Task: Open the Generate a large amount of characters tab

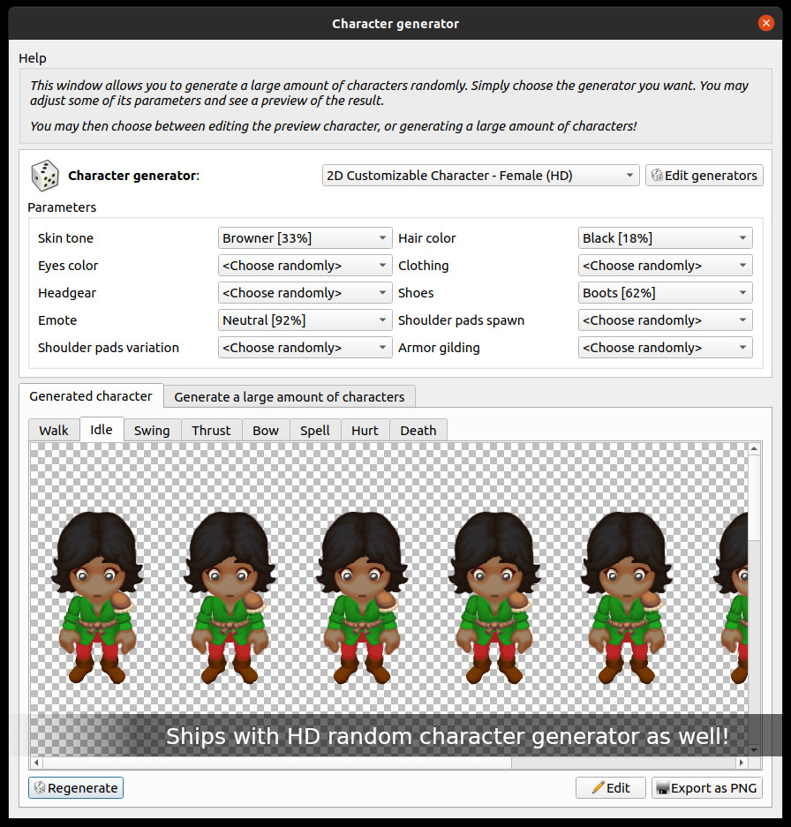Action: click(289, 396)
